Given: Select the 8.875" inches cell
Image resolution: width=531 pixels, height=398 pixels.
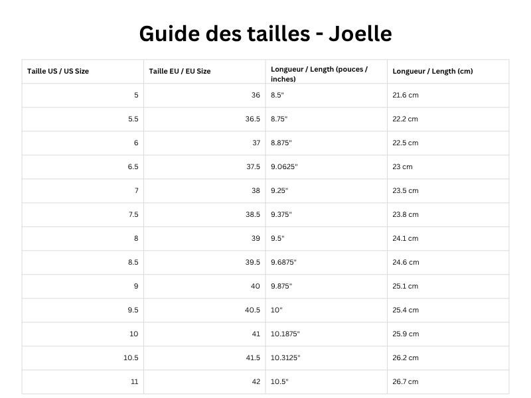Looking at the screenshot, I should pyautogui.click(x=281, y=143).
